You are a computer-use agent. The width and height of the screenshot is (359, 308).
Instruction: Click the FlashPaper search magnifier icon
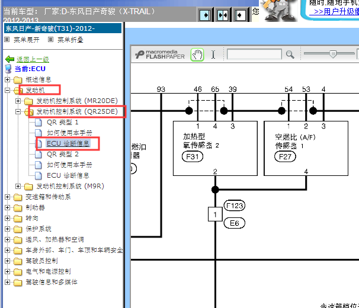tap(290, 54)
